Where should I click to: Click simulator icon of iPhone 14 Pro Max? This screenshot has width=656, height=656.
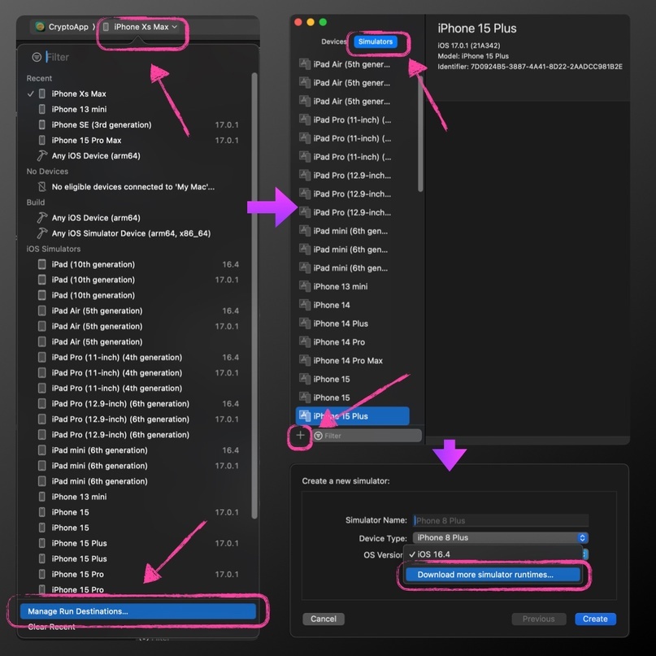(x=305, y=360)
